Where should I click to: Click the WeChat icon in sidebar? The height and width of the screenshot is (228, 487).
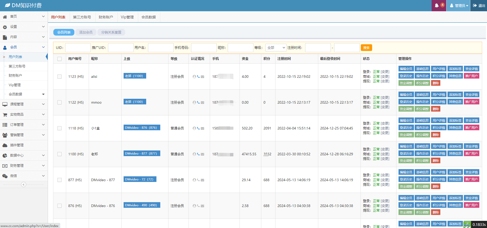(x=5, y=176)
